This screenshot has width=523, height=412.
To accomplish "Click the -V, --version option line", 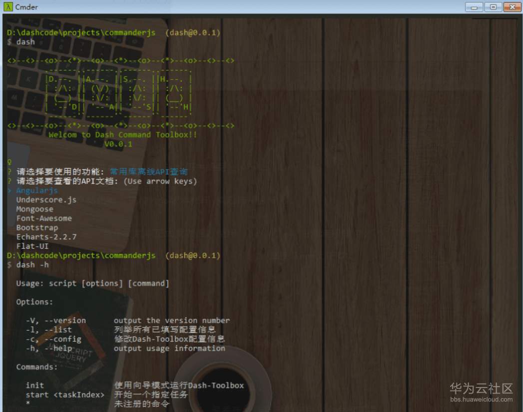I will pyautogui.click(x=55, y=320).
